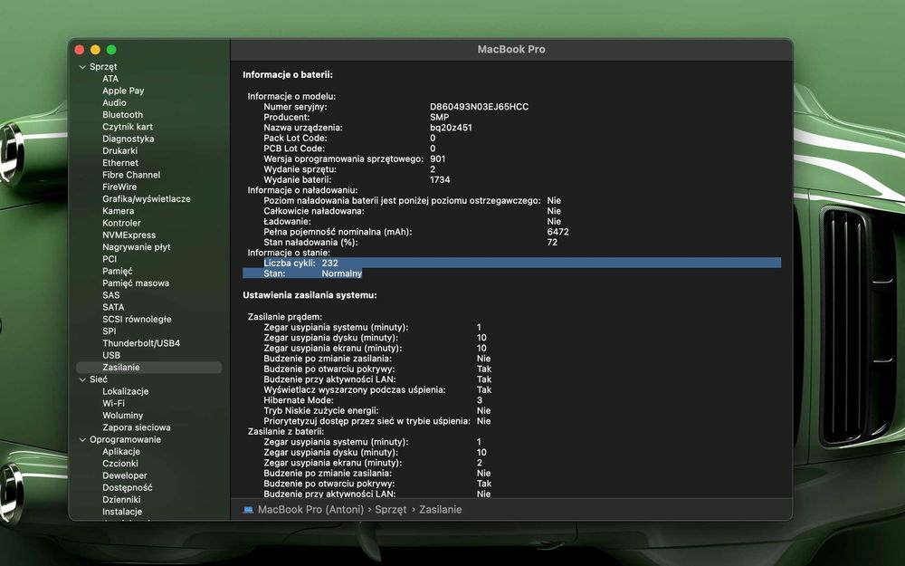Select the Sprzęt category label
This screenshot has width=905, height=566.
[x=103, y=67]
